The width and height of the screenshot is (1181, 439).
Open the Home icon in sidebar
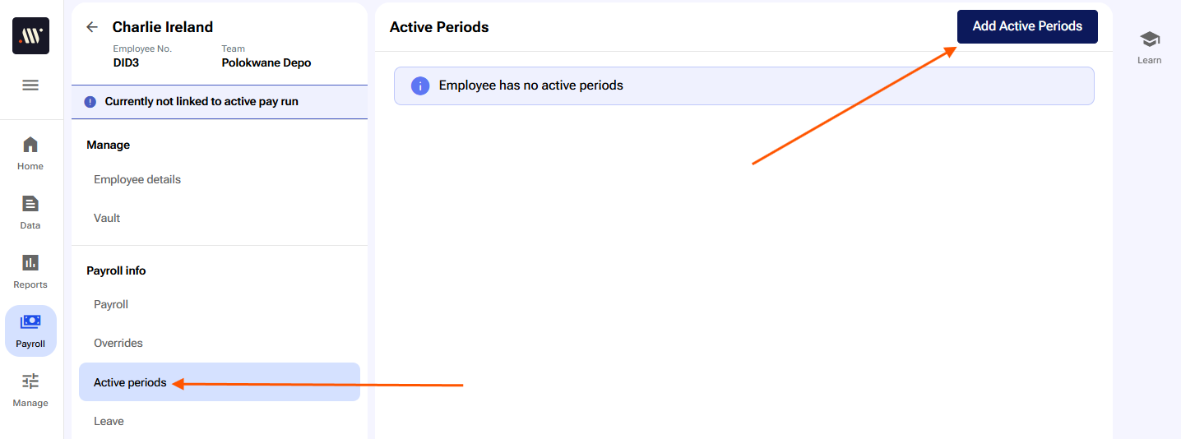(30, 146)
